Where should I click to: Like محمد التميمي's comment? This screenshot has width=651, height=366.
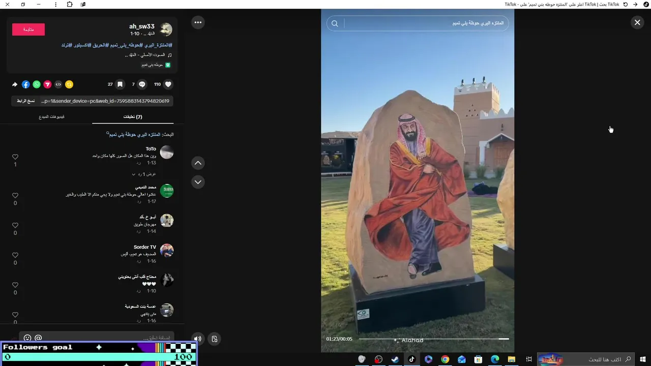[x=15, y=196]
